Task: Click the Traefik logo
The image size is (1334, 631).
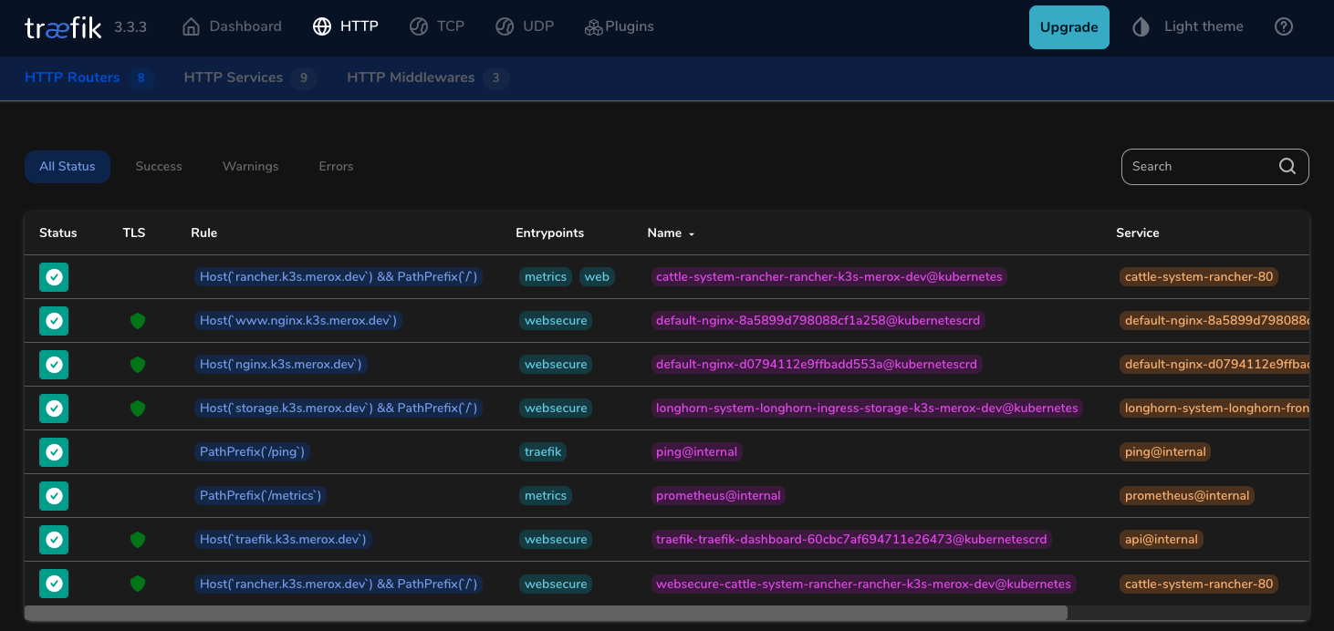Action: pos(63,27)
